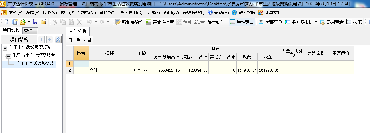Screen dimensions: 370x133
Task: Click 计量支付 button
Action: point(270,13)
